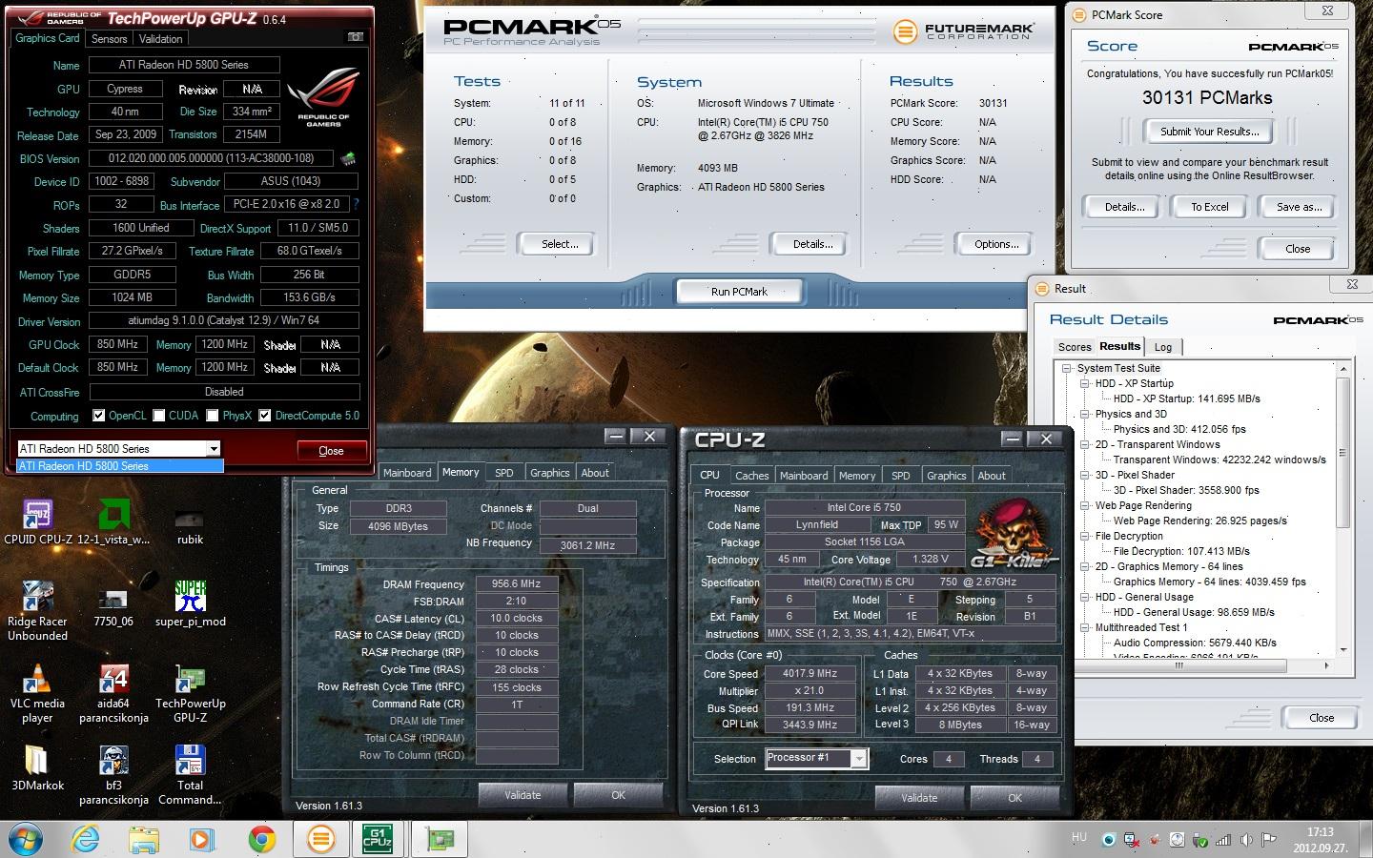
Task: Click Submit Your Results button
Action: (x=1209, y=132)
